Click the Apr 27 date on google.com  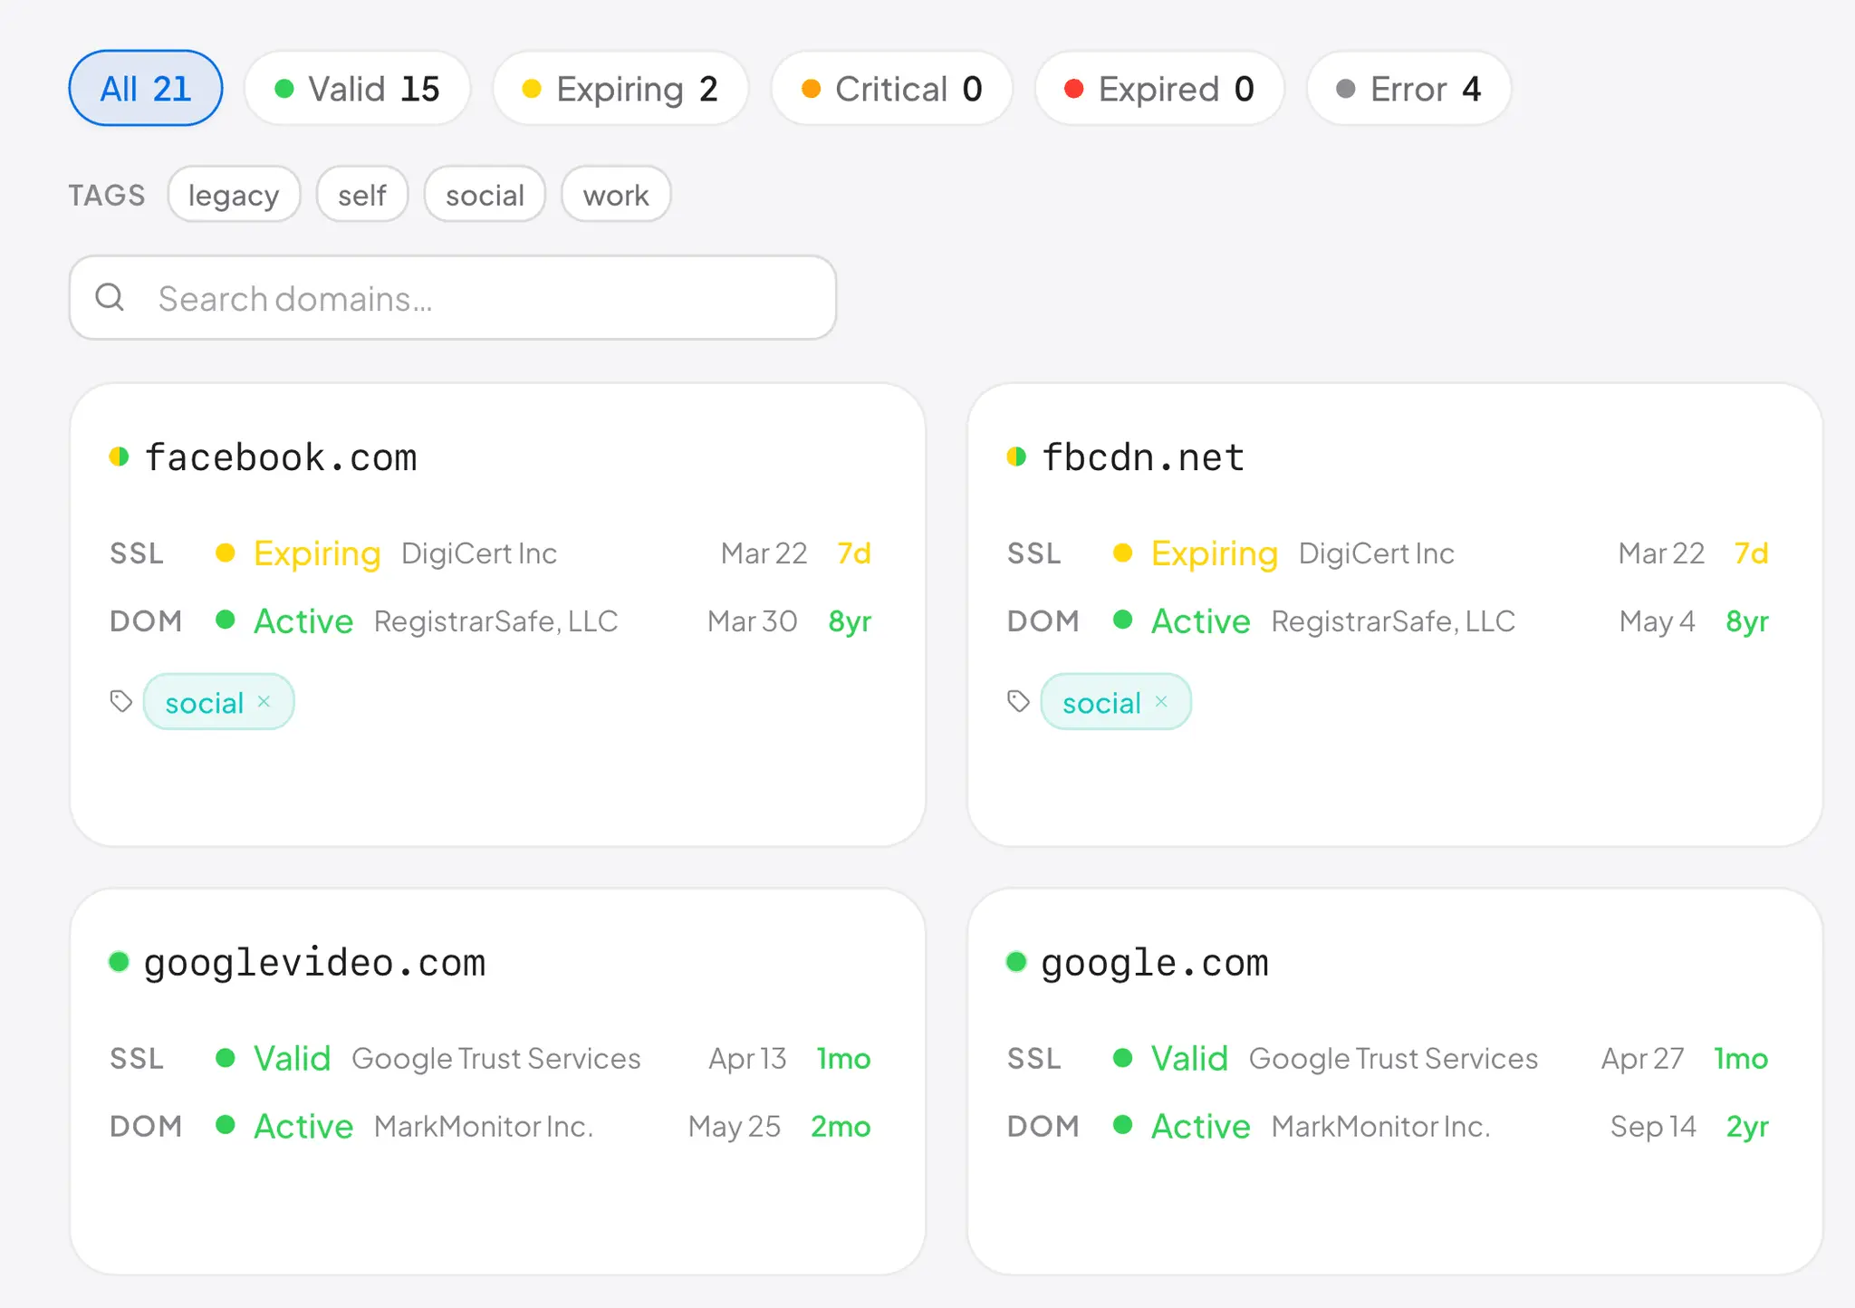pos(1642,1058)
